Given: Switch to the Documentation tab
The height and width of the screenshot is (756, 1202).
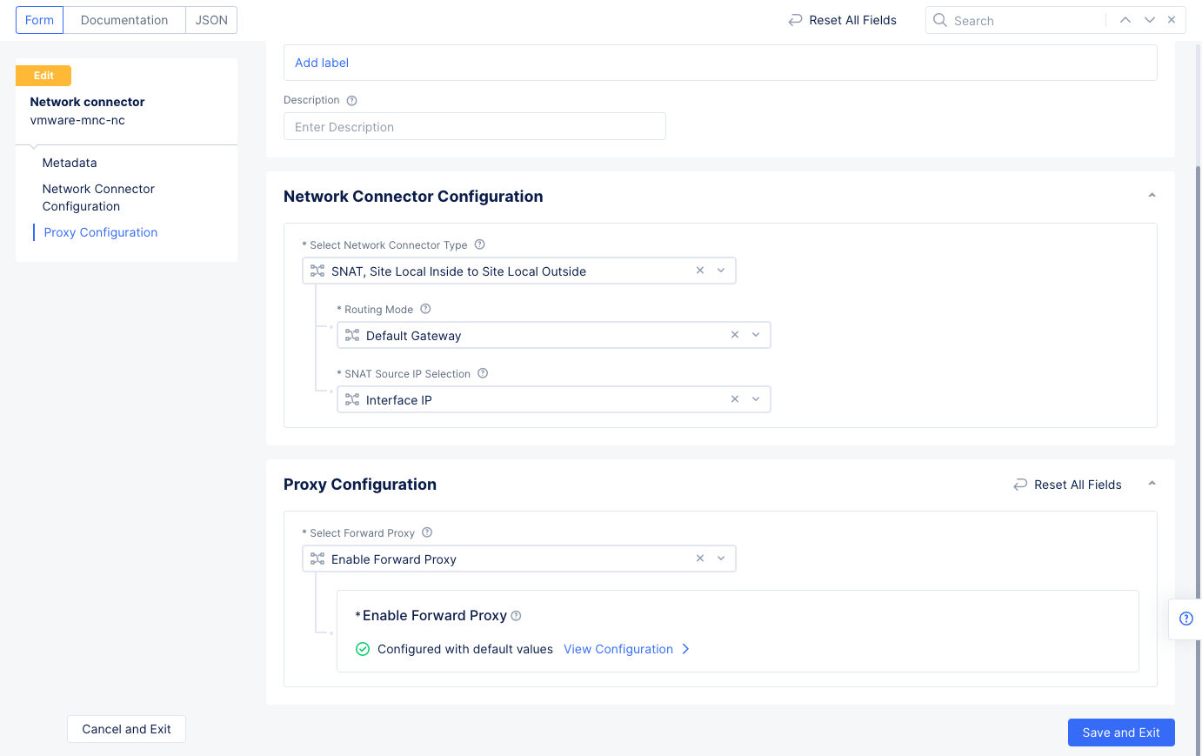Looking at the screenshot, I should (124, 19).
